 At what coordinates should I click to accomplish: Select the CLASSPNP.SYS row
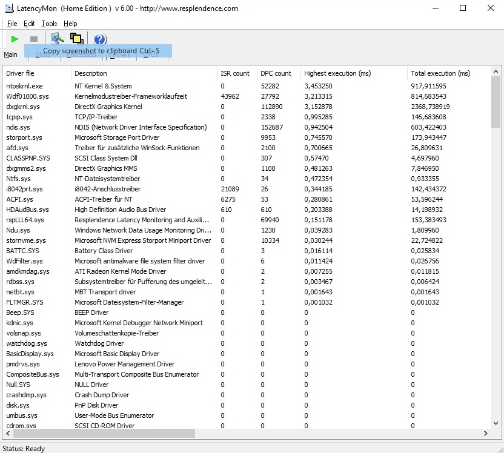247,158
